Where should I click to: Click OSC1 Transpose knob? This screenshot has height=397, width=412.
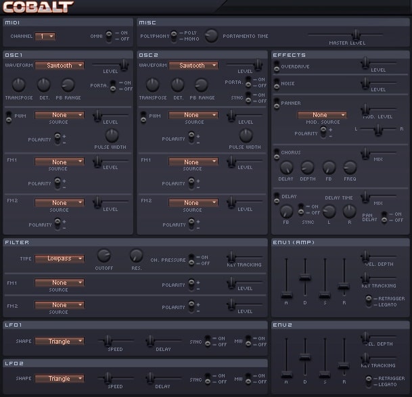[18, 85]
